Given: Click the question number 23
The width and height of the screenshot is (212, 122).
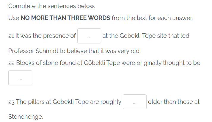Looking at the screenshot, I should [x=12, y=102].
